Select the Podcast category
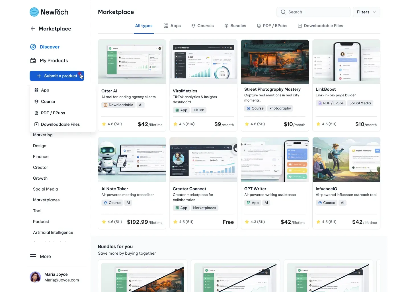410x292 pixels. pyautogui.click(x=41, y=222)
